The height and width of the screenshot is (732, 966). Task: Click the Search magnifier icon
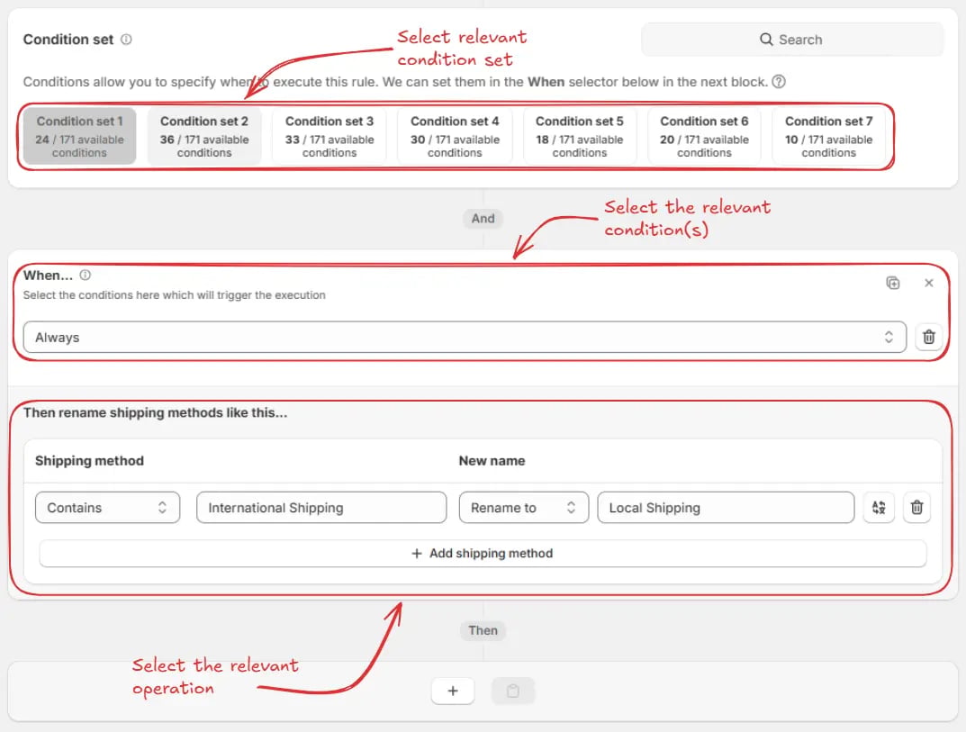click(766, 40)
